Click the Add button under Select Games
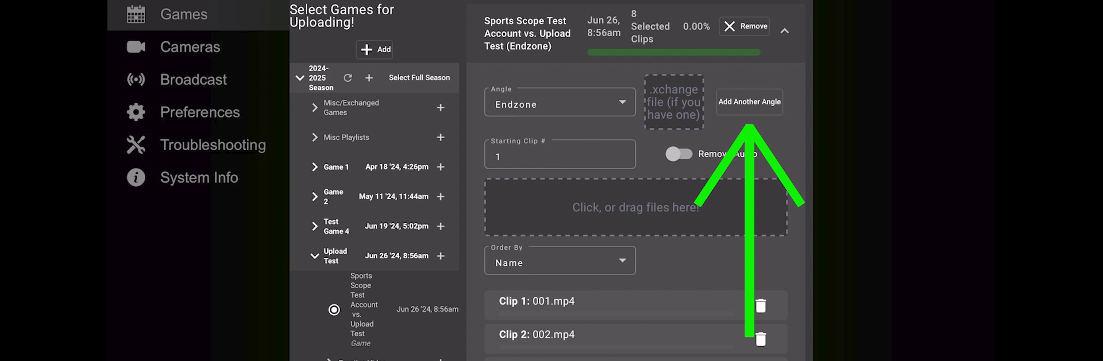Image resolution: width=1103 pixels, height=361 pixels. click(x=376, y=49)
